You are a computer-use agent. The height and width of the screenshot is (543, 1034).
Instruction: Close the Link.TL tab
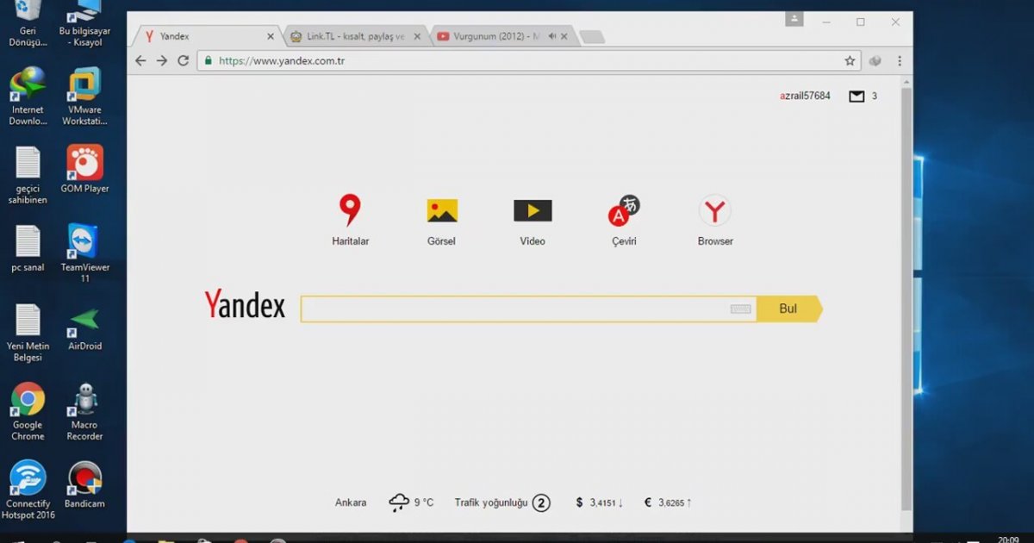tap(418, 36)
